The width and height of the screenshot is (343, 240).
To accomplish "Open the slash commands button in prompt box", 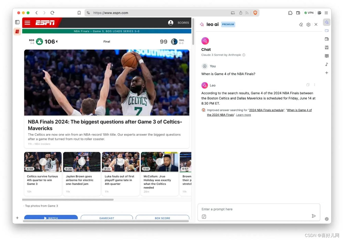I will pyautogui.click(x=204, y=217).
